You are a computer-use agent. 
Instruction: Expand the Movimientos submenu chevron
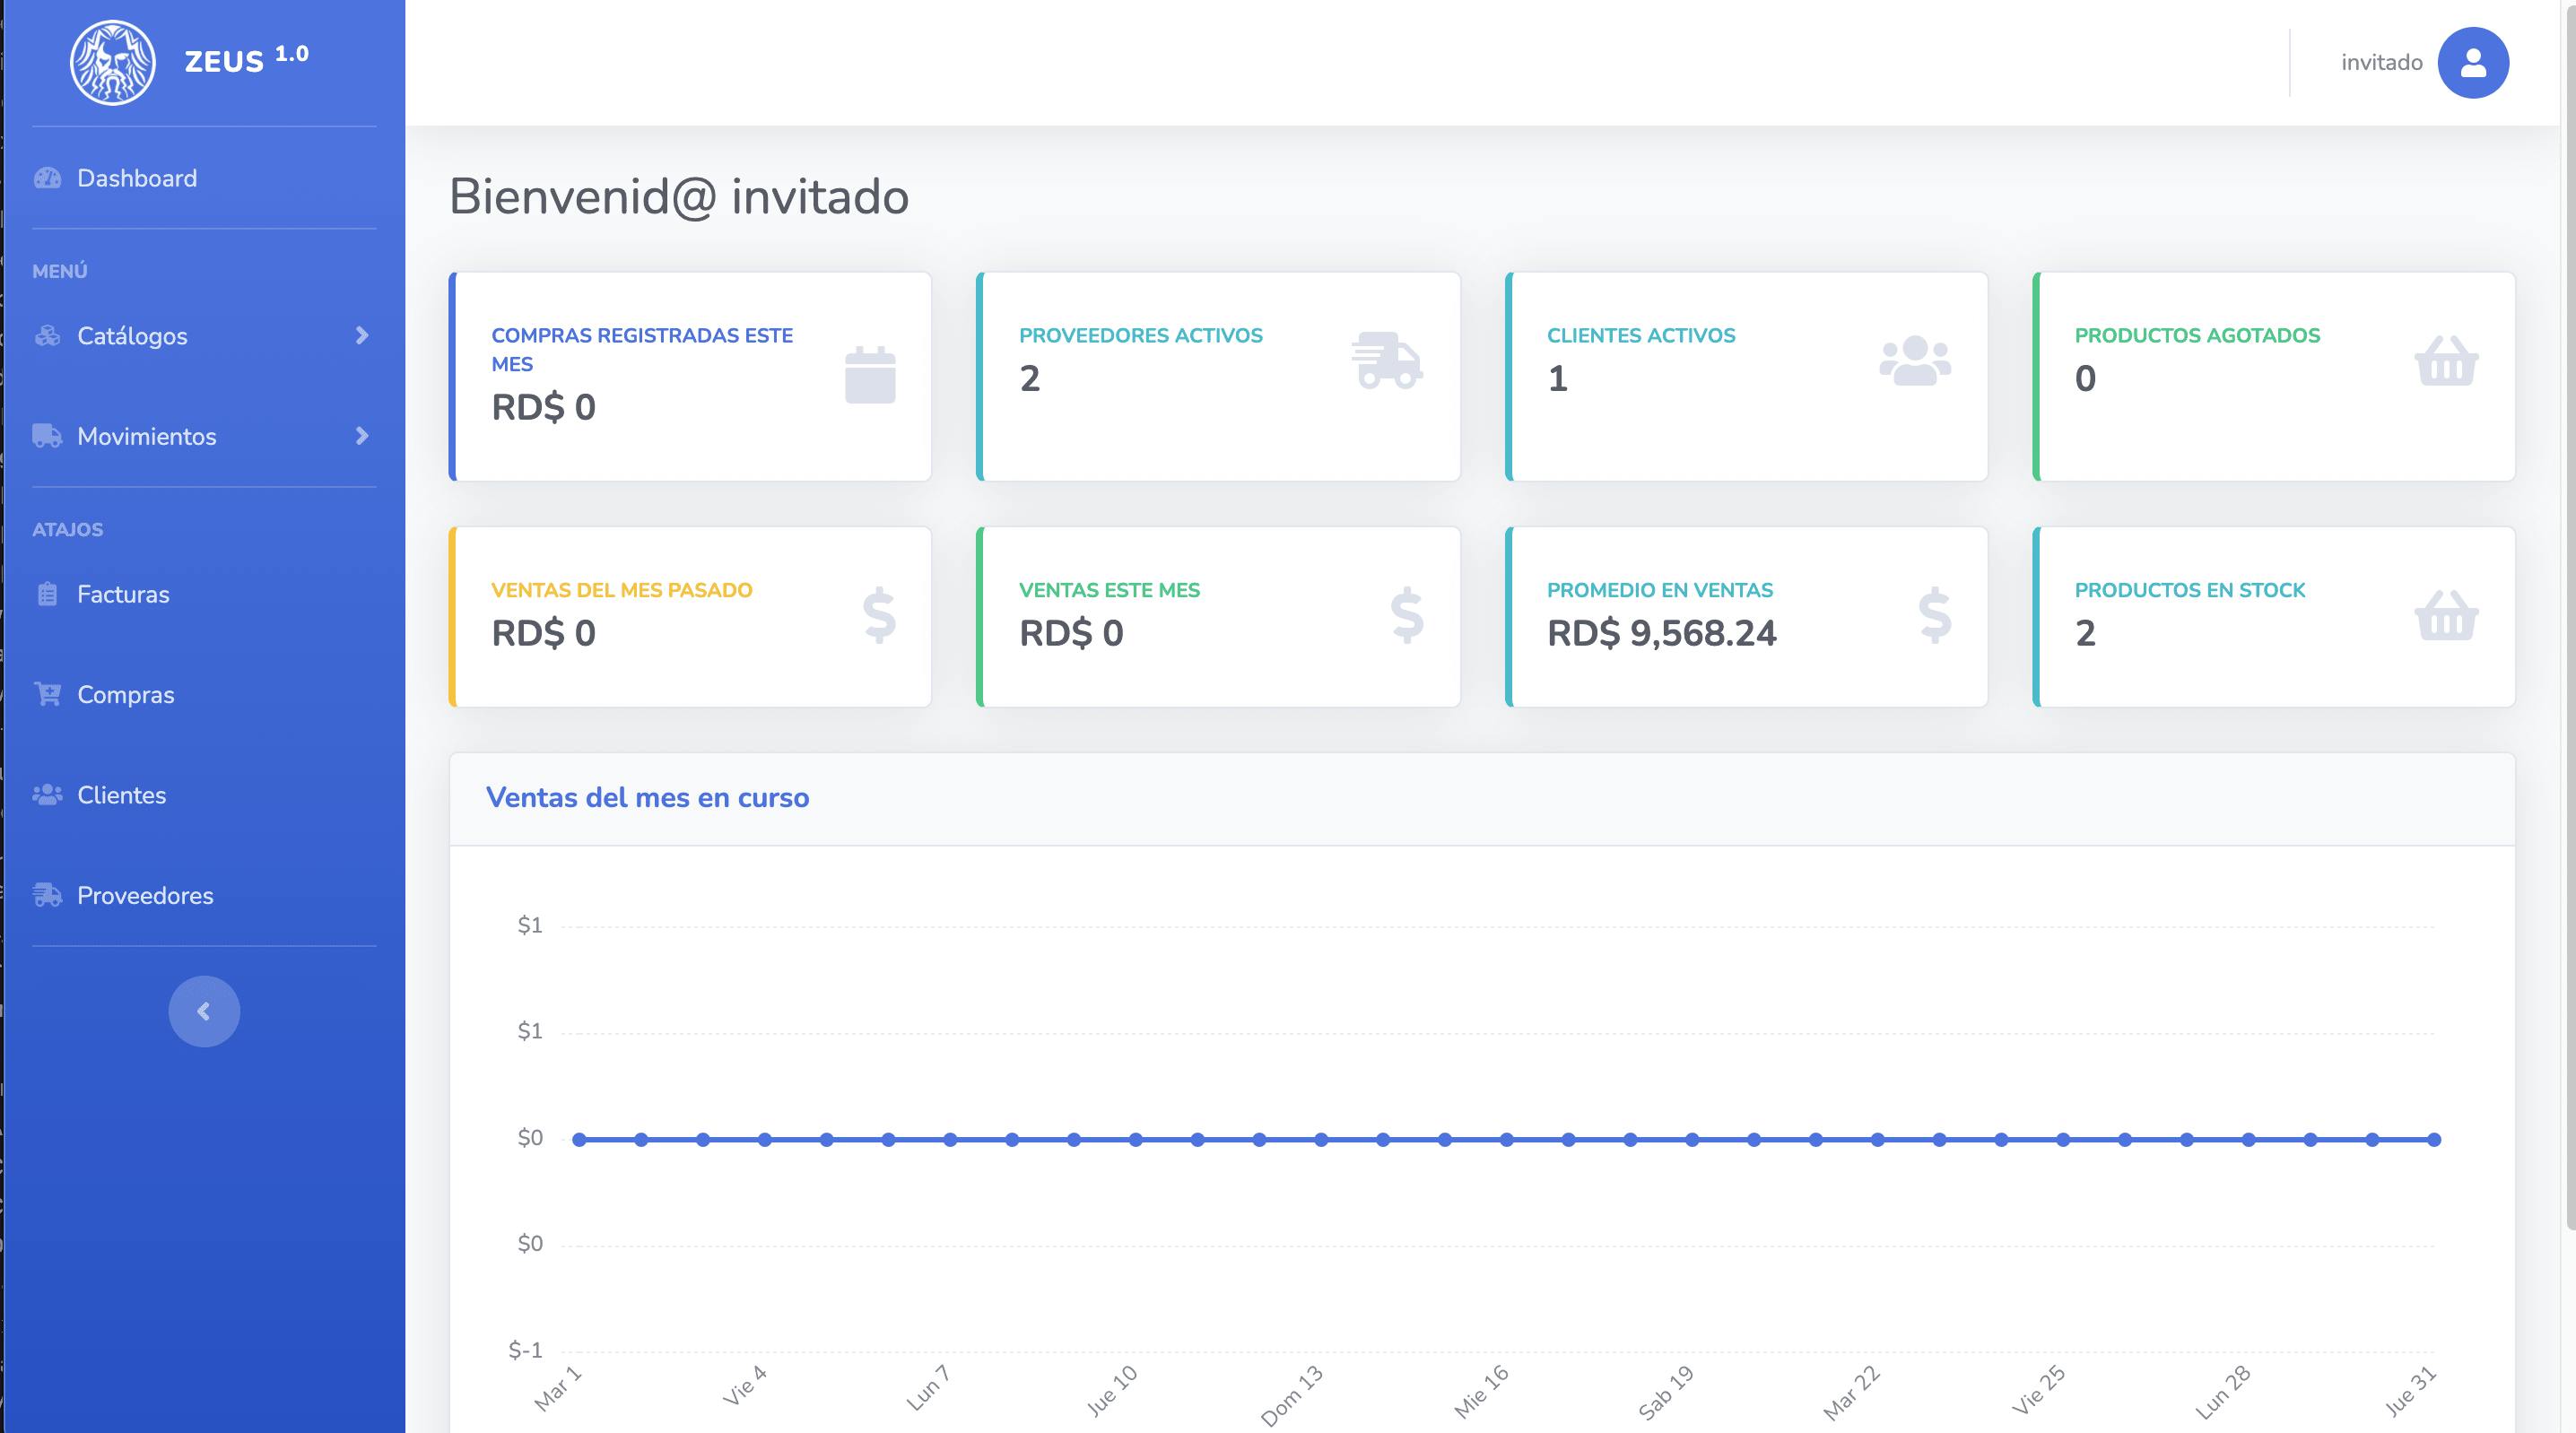[362, 436]
